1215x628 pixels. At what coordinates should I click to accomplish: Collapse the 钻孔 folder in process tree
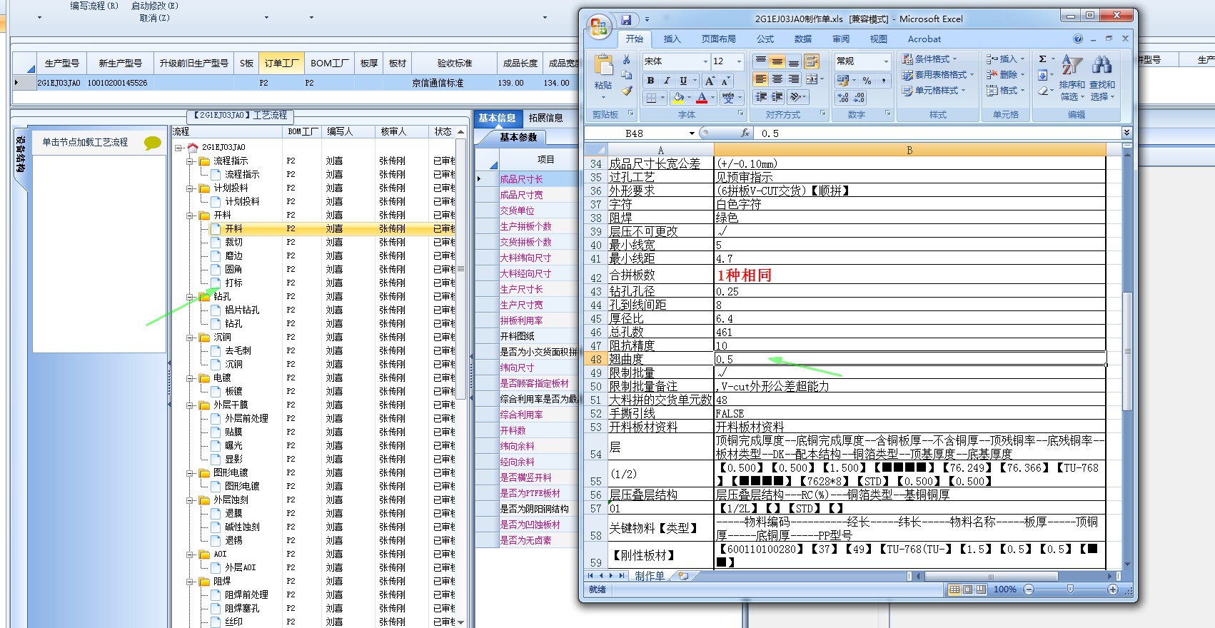click(191, 297)
